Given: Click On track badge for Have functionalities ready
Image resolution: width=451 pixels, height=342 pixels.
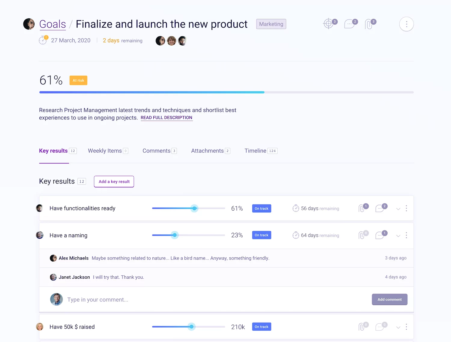Looking at the screenshot, I should pos(262,208).
